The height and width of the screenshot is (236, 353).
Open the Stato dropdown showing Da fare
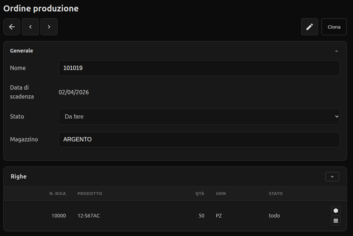[199, 116]
